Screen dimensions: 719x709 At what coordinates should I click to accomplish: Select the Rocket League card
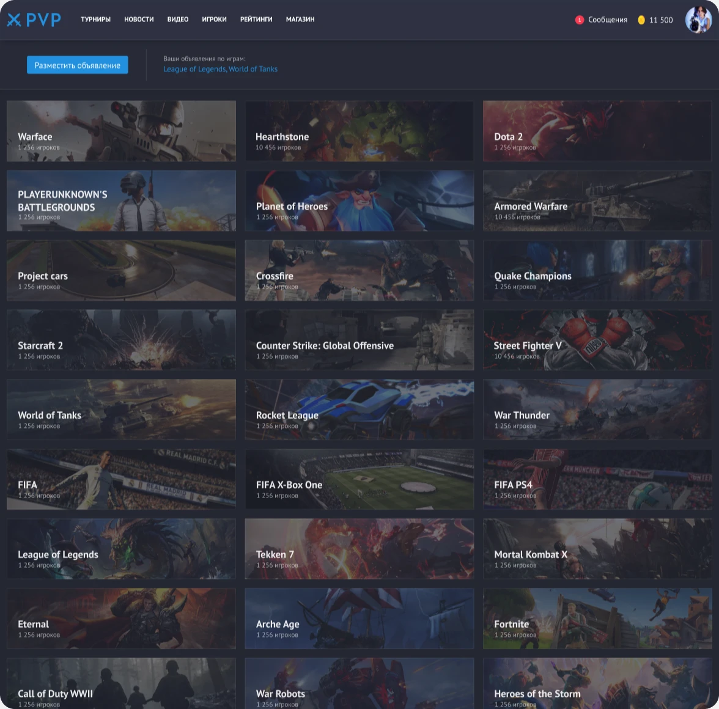click(x=359, y=410)
